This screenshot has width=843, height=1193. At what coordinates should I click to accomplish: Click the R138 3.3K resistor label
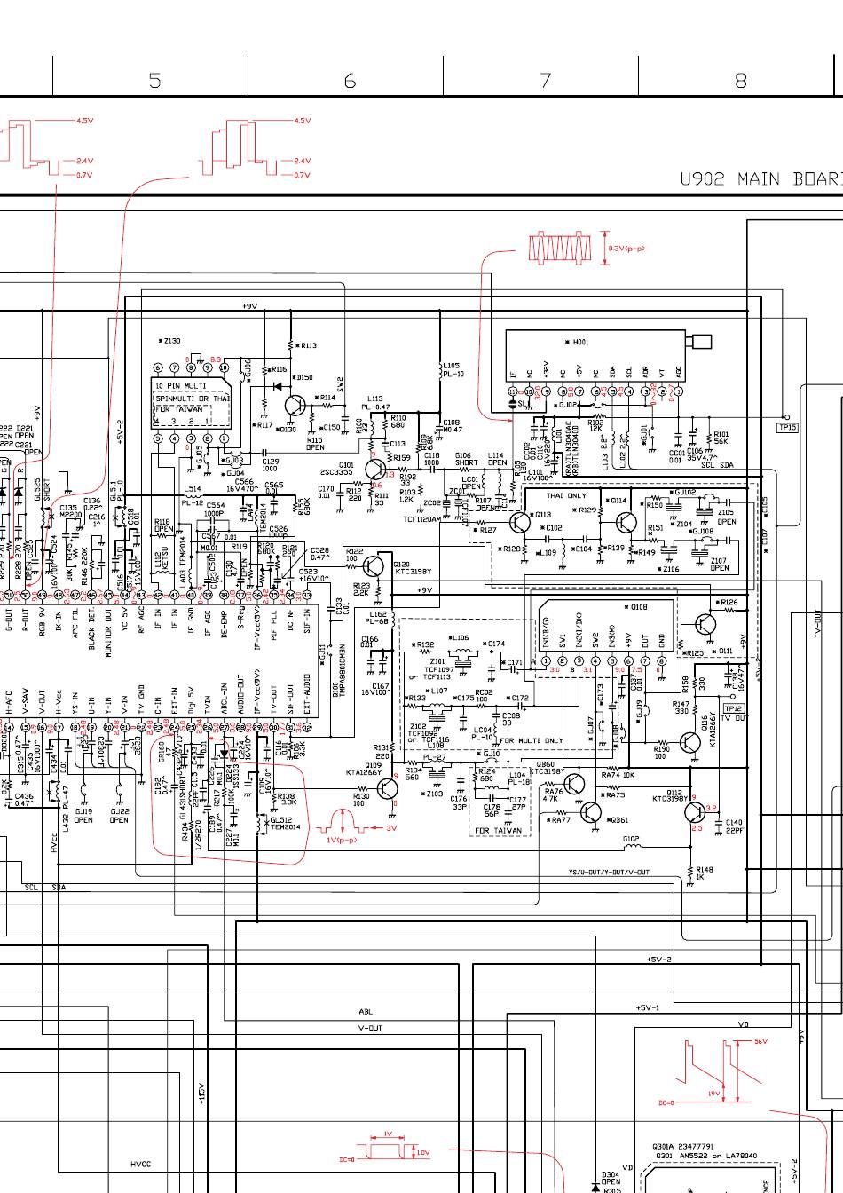pos(287,799)
